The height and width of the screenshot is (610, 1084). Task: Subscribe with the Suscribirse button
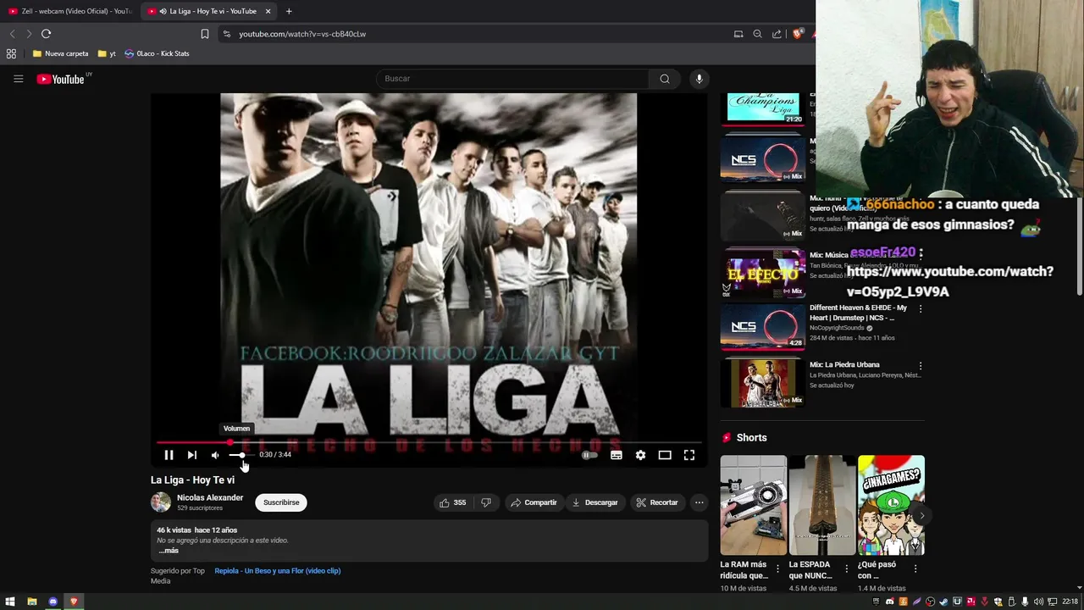pyautogui.click(x=281, y=502)
